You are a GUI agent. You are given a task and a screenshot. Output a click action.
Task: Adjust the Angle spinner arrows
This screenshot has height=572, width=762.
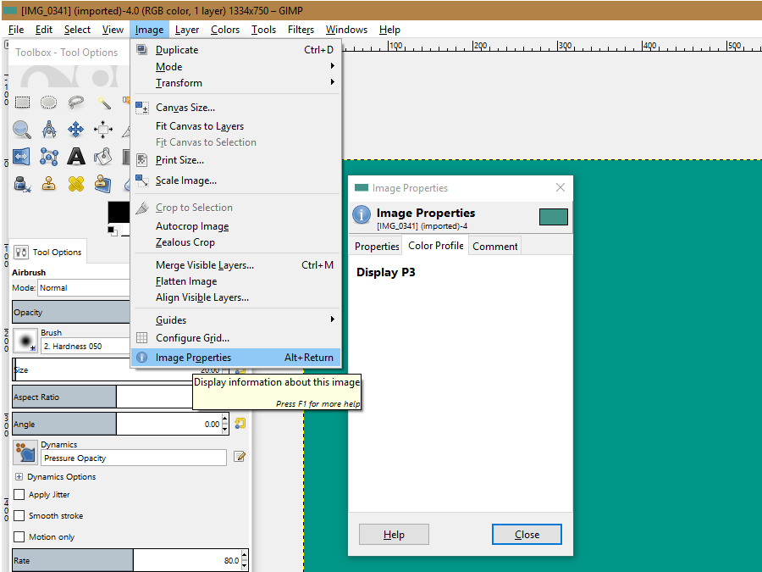coord(225,424)
